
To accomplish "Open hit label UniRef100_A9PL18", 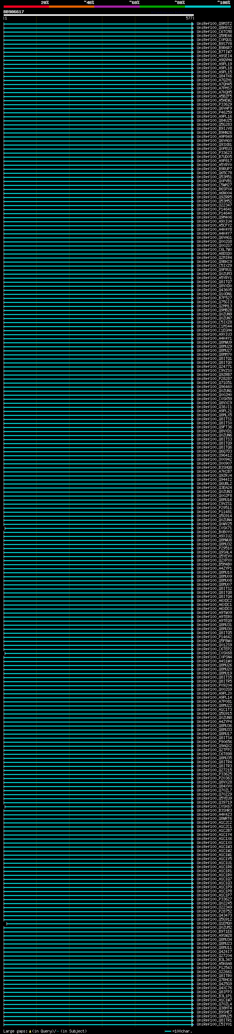I will [x=214, y=68].
